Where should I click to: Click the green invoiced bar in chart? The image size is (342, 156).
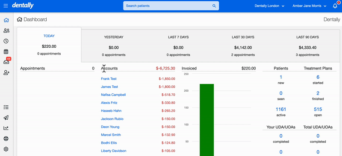[207, 120]
